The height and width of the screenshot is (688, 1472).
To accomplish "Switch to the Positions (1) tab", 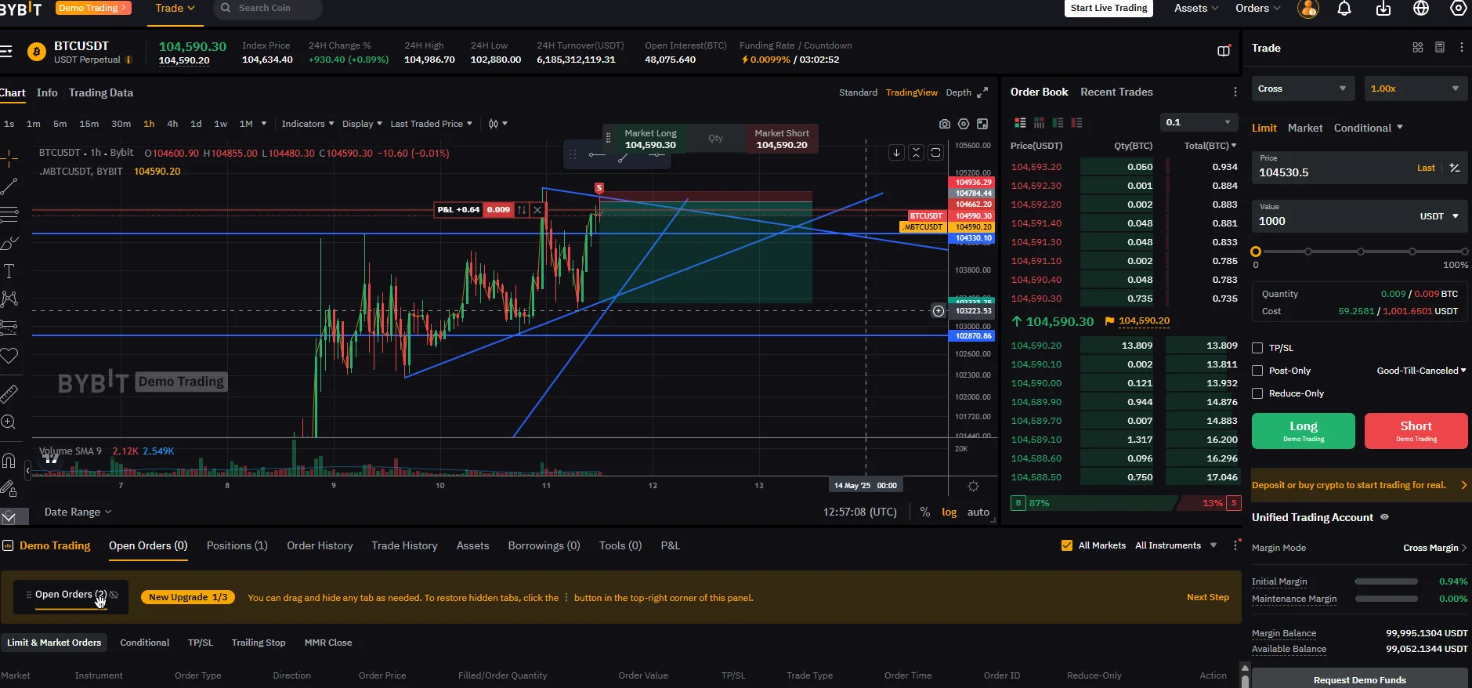I will (237, 545).
